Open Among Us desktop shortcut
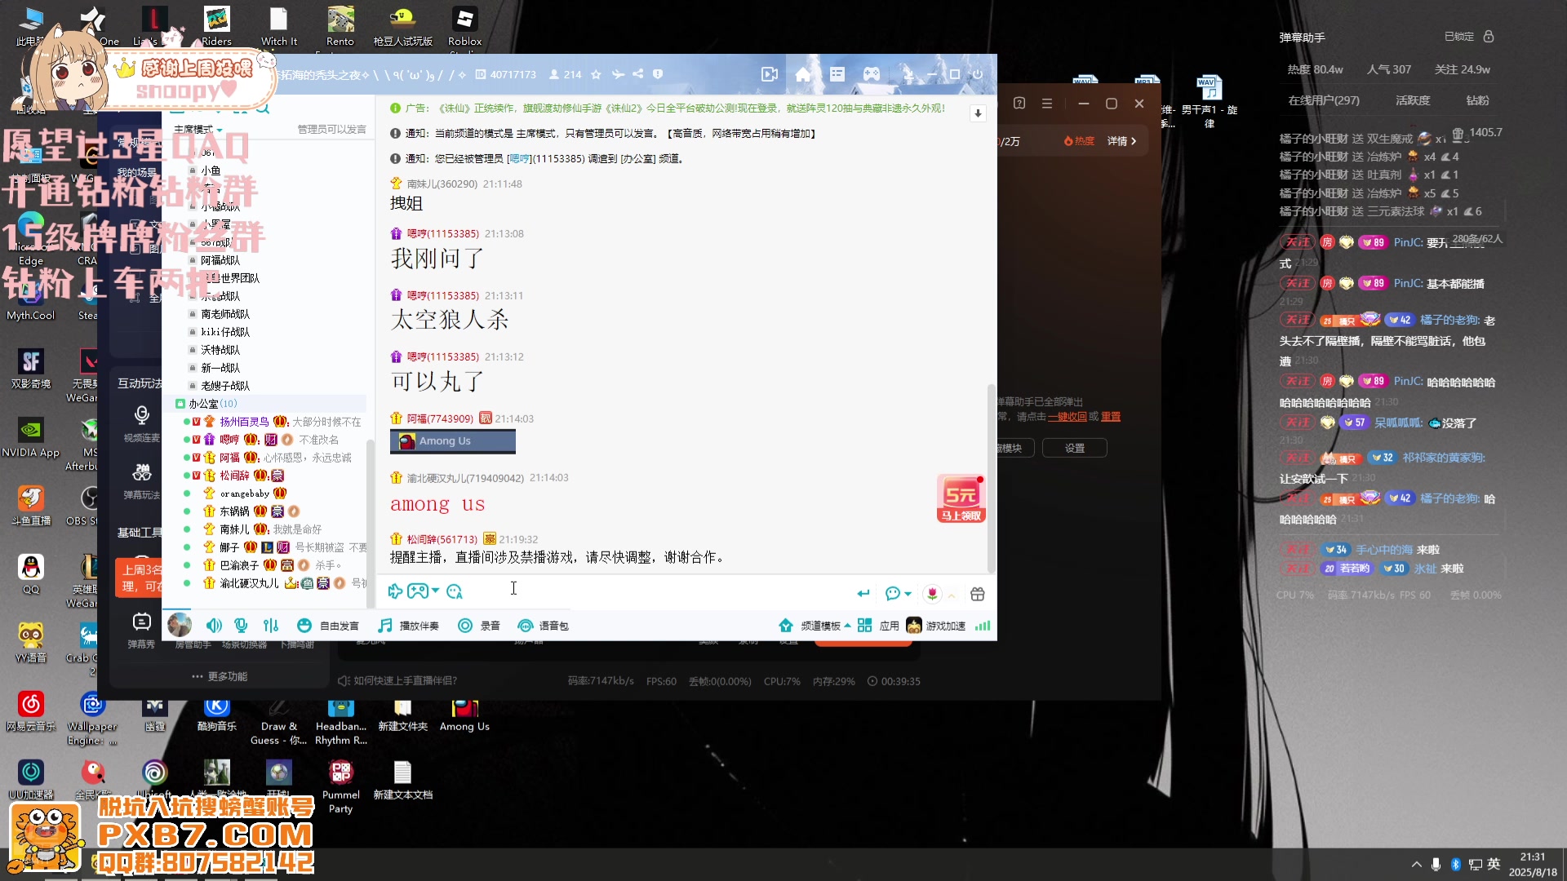Screen dimensions: 1567x881 click(x=464, y=715)
